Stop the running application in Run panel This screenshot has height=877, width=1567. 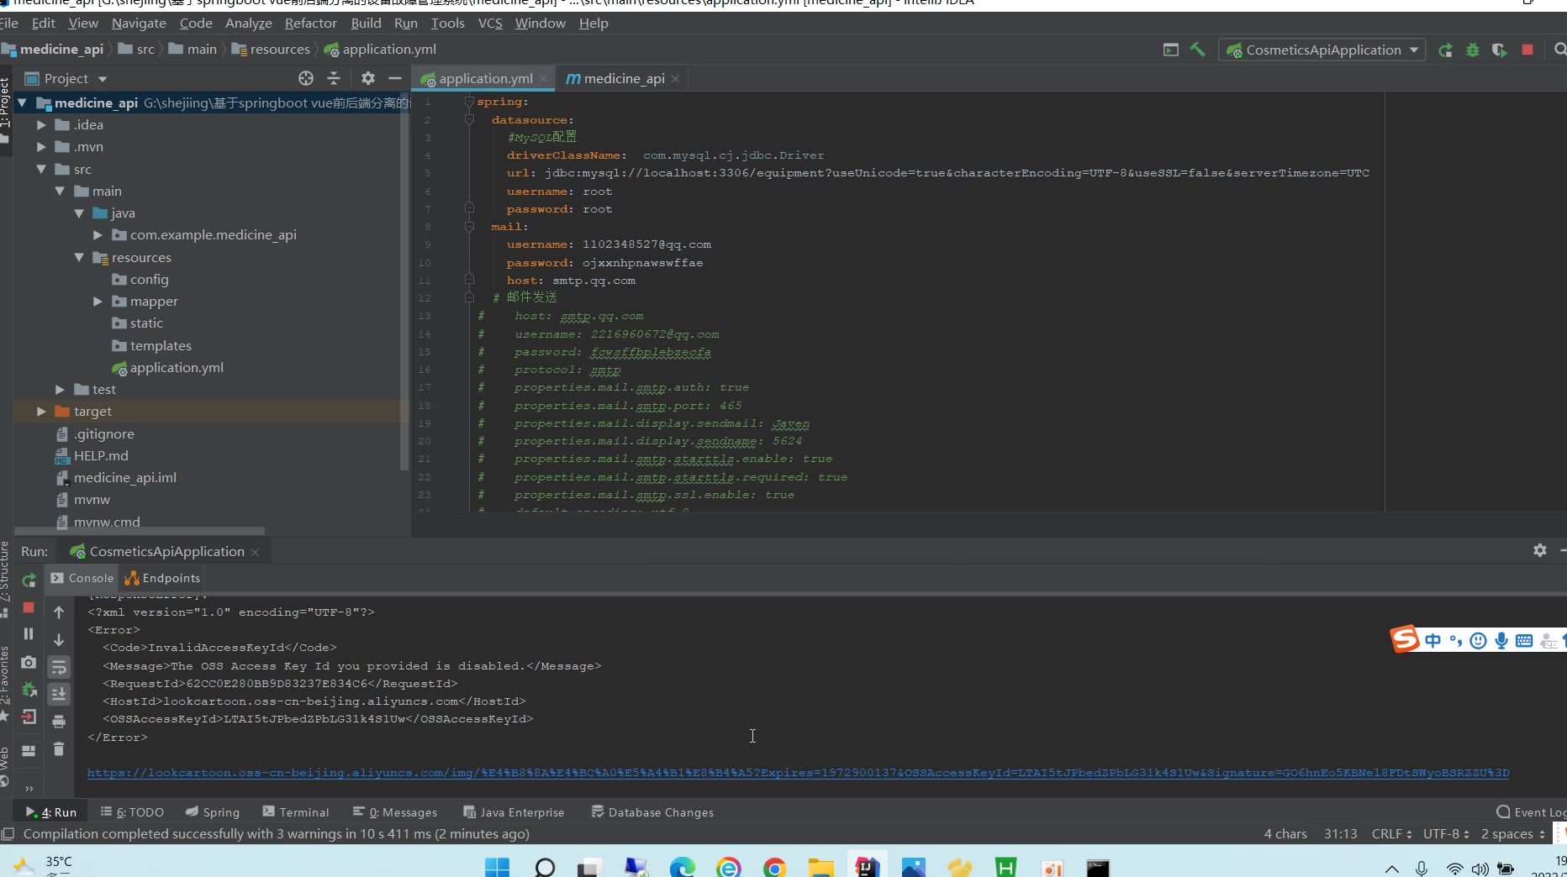click(x=29, y=607)
